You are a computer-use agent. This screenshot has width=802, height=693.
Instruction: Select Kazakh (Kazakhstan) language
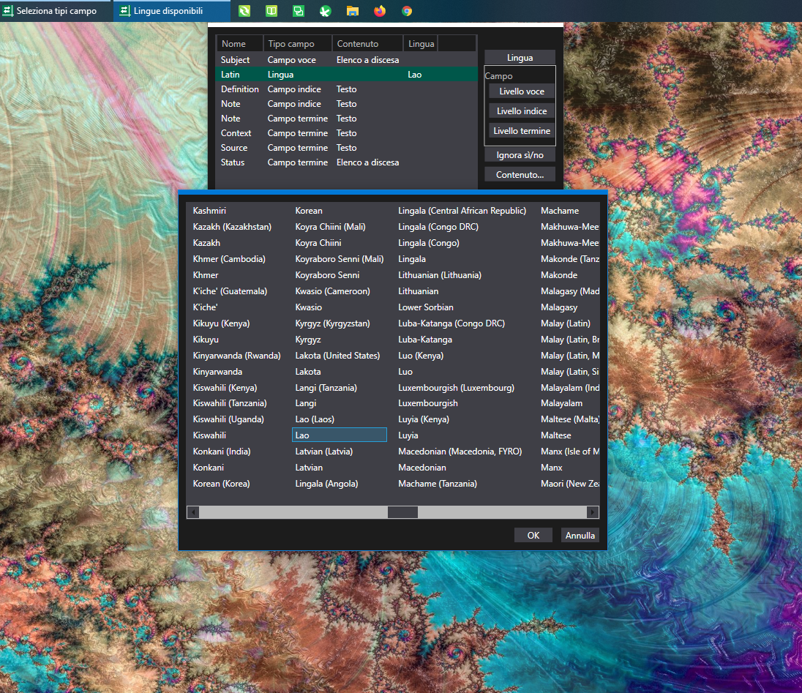pos(232,227)
